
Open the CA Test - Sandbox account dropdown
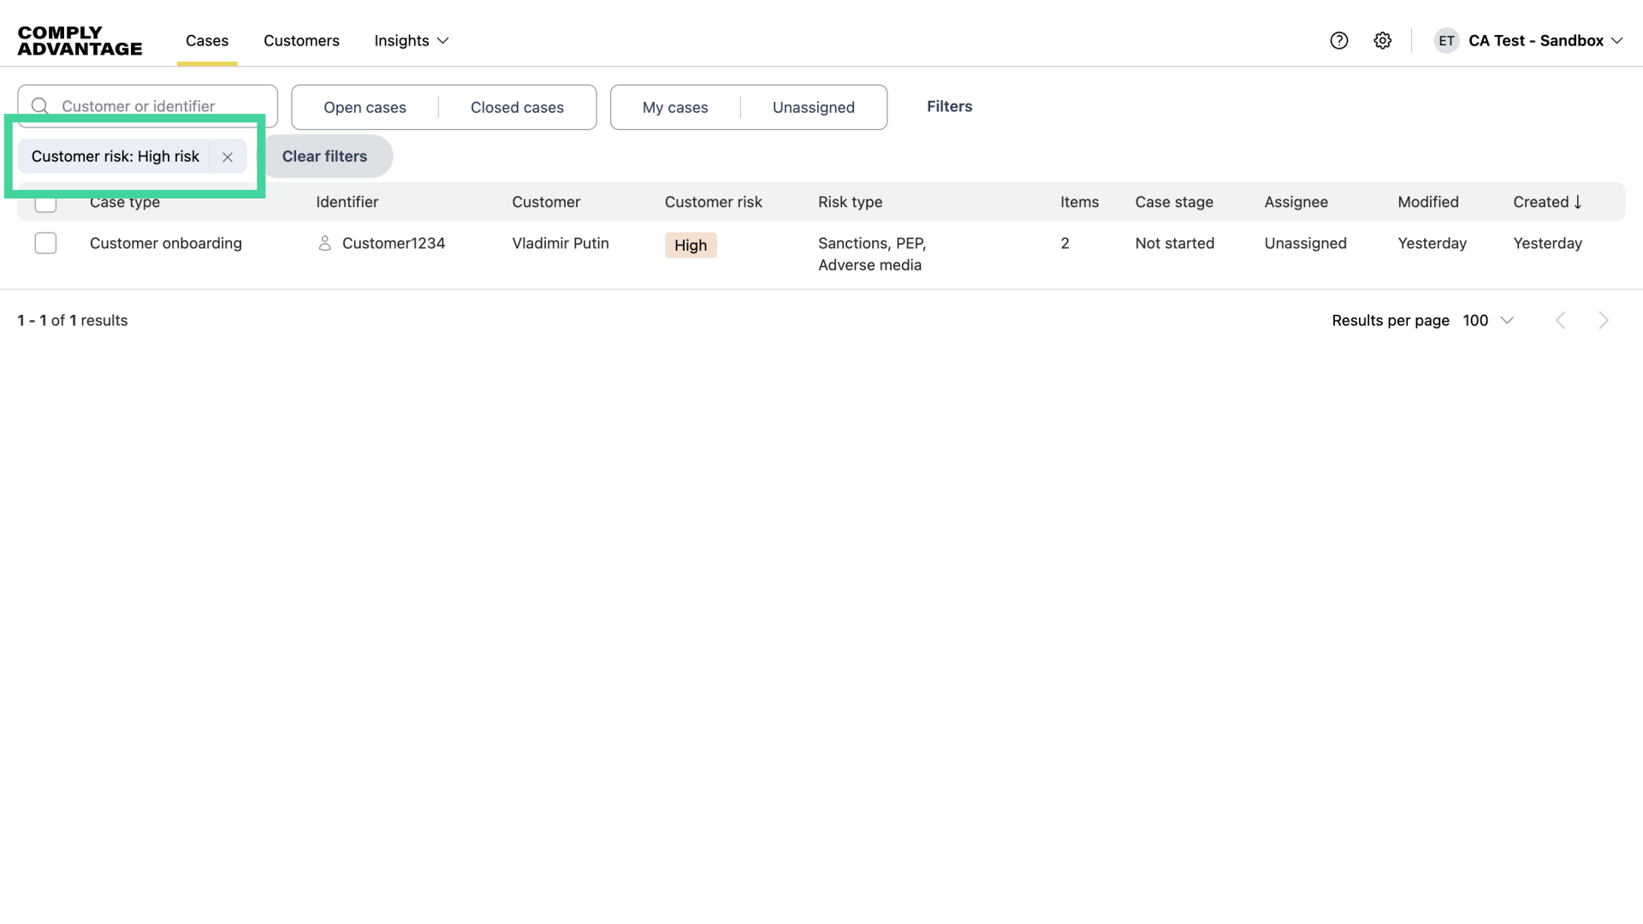(x=1544, y=40)
